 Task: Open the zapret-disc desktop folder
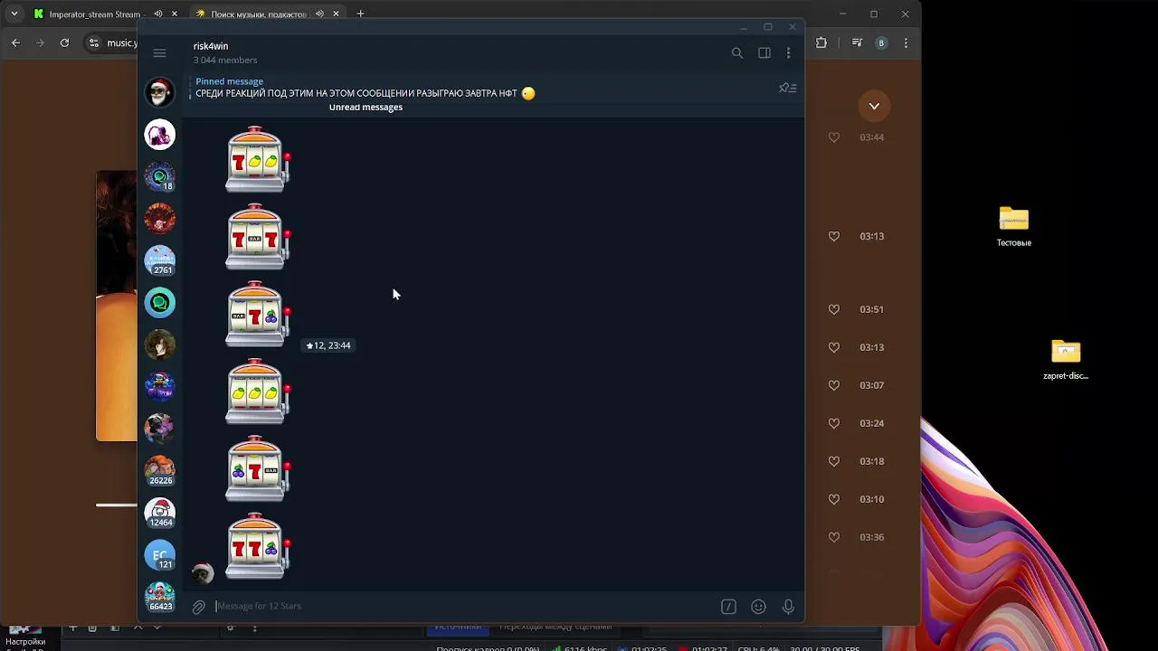(x=1066, y=360)
